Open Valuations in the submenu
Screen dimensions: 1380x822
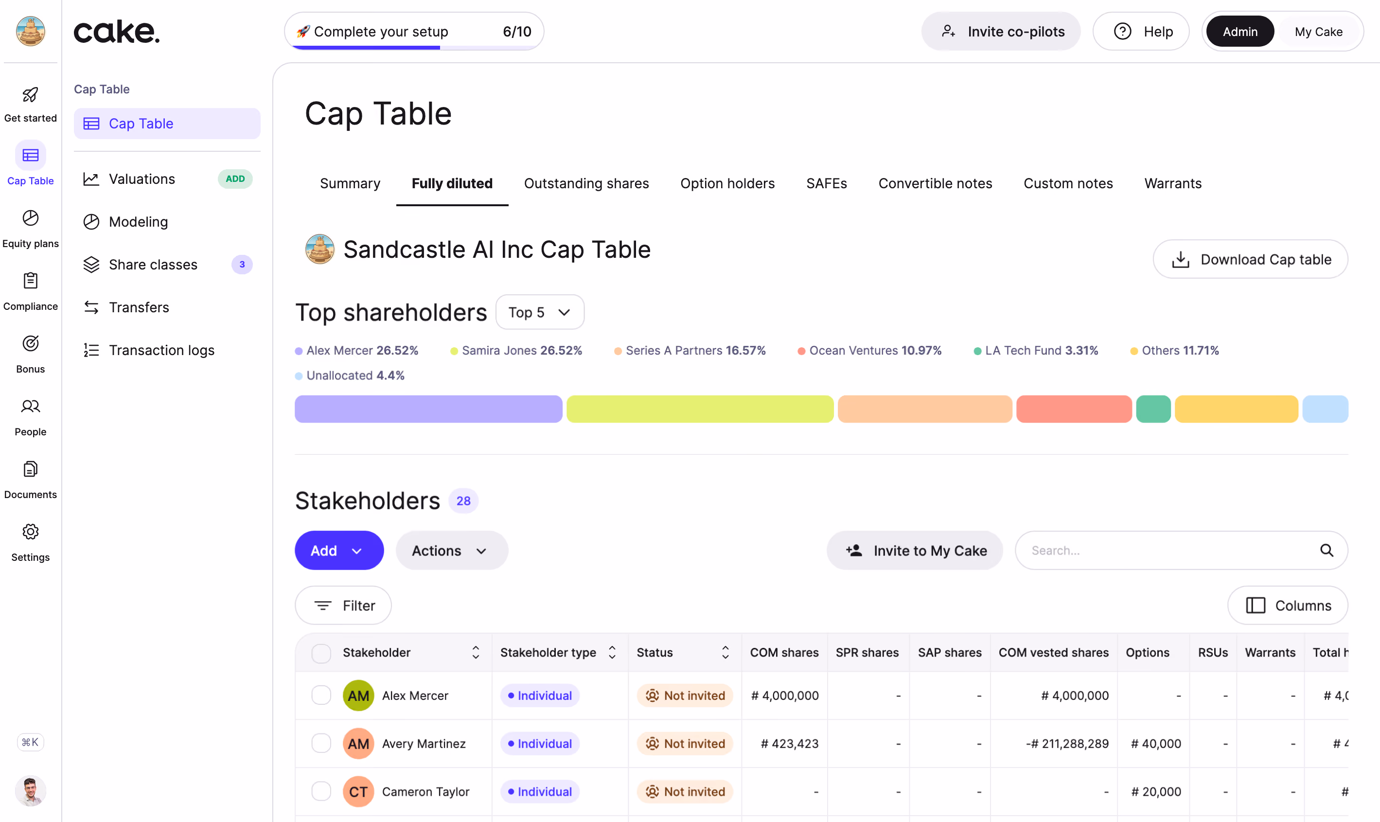pos(167,179)
